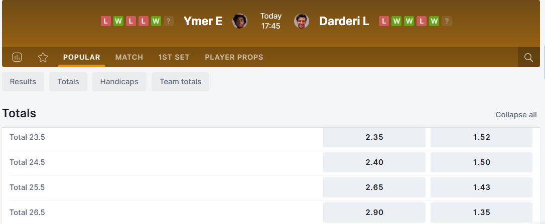Viewport: 545px width, 224px height.
Task: Click the favorites star icon
Action: point(43,57)
